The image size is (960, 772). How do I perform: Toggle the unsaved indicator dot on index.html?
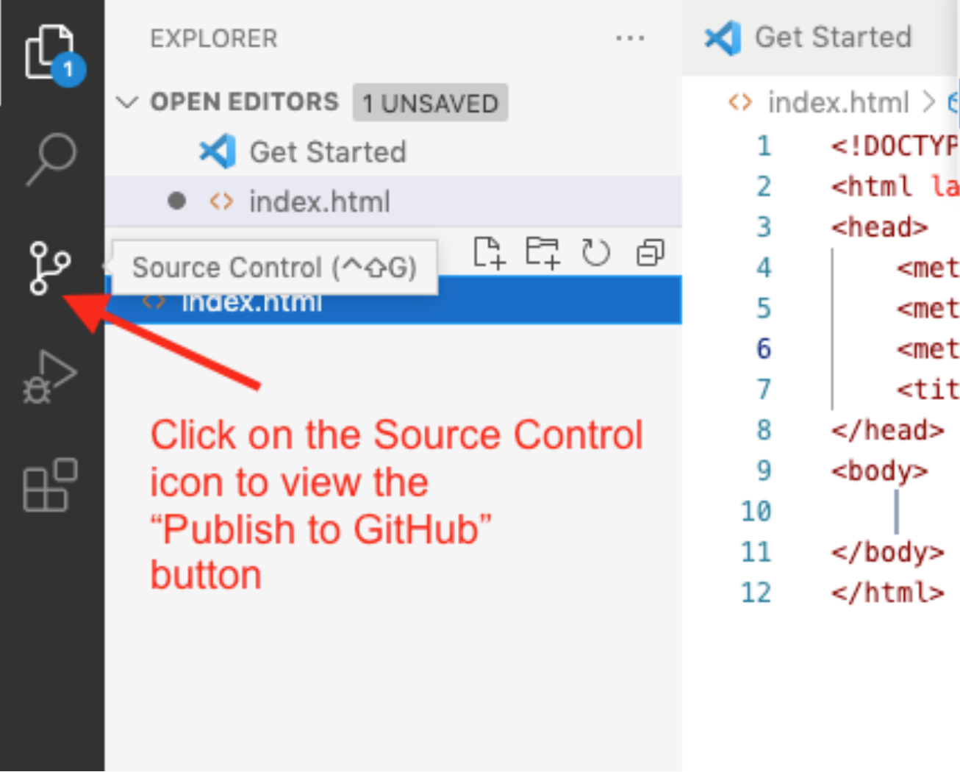click(176, 201)
